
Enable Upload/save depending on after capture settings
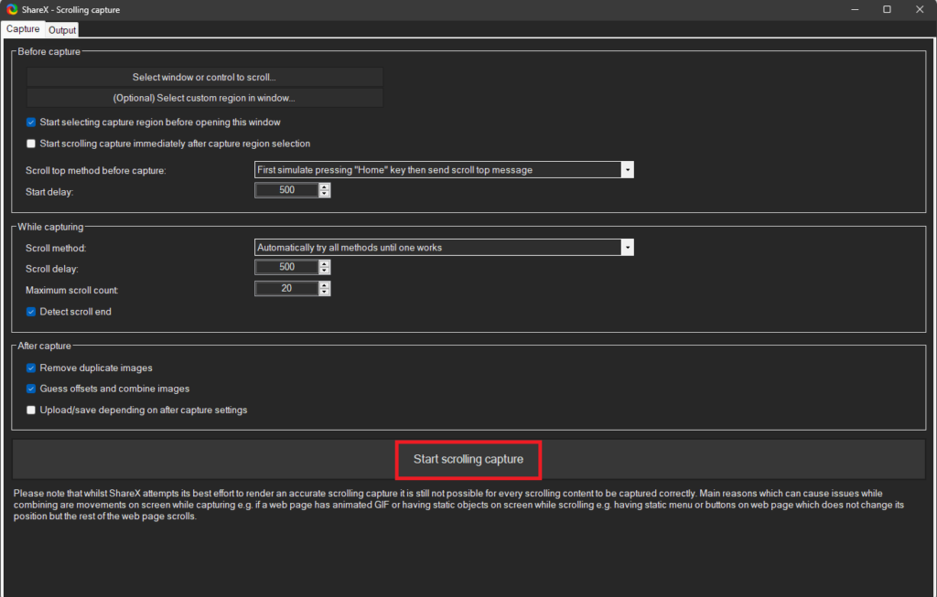[x=31, y=410]
